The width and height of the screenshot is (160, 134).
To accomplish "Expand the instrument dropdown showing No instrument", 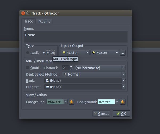I will (100, 68).
